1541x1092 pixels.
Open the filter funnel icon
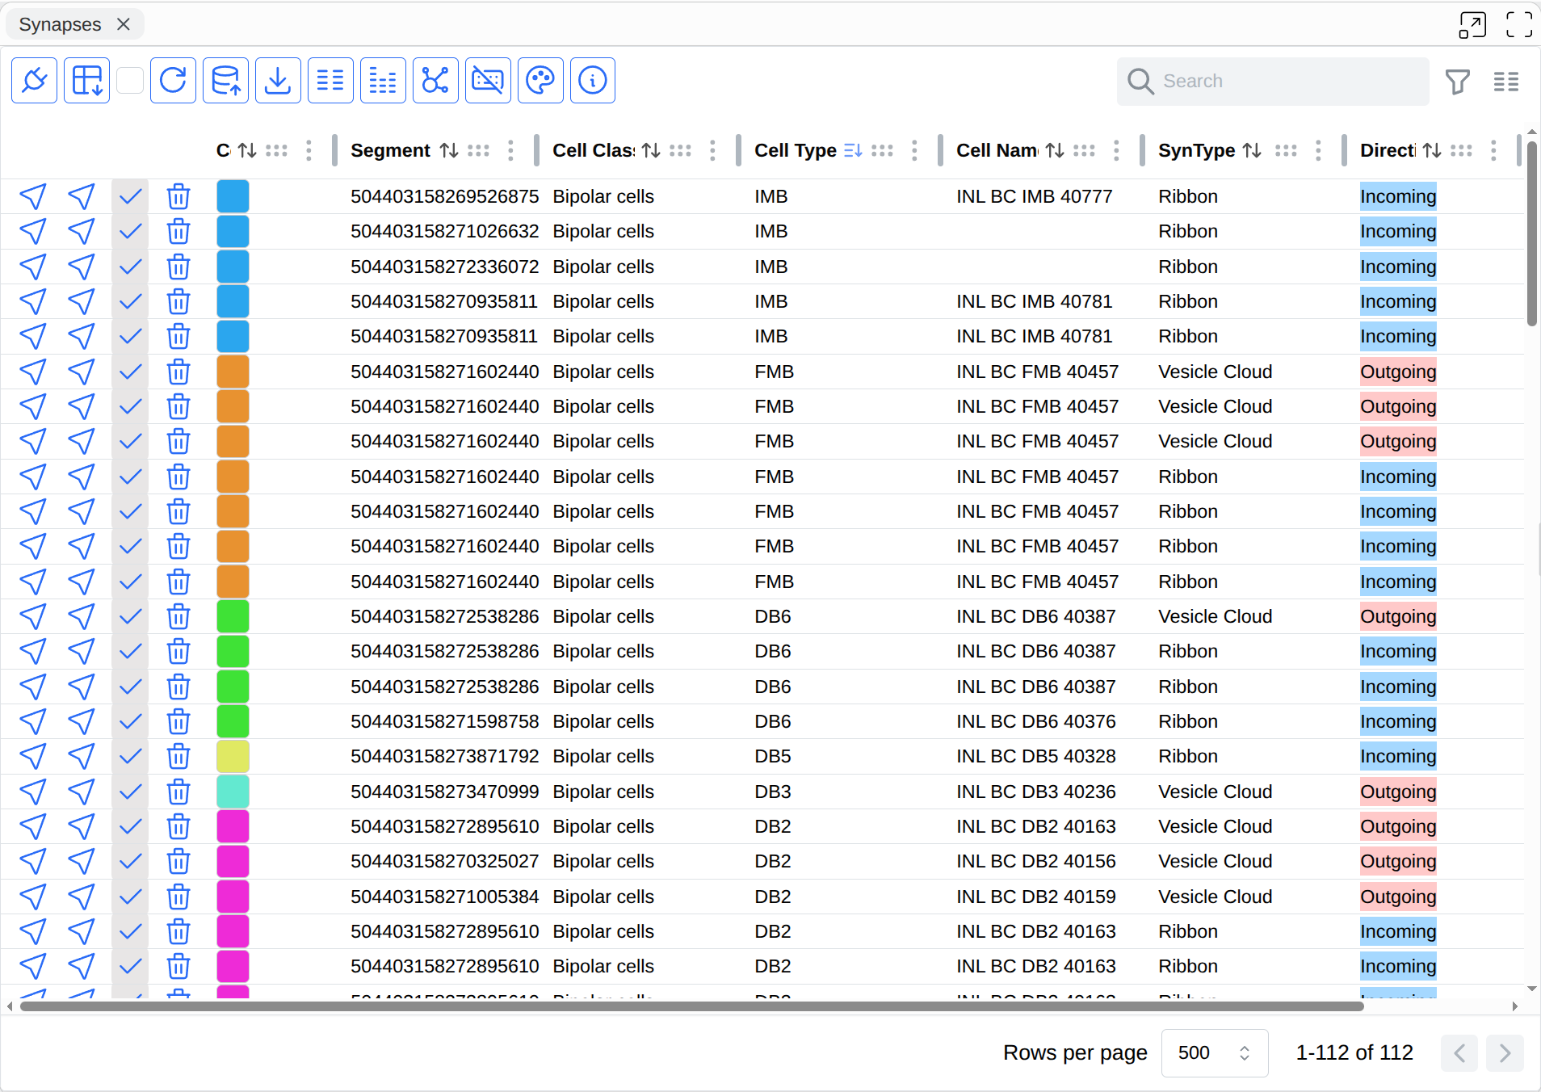(x=1458, y=82)
